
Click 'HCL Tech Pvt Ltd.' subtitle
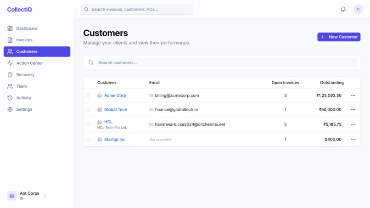click(112, 128)
